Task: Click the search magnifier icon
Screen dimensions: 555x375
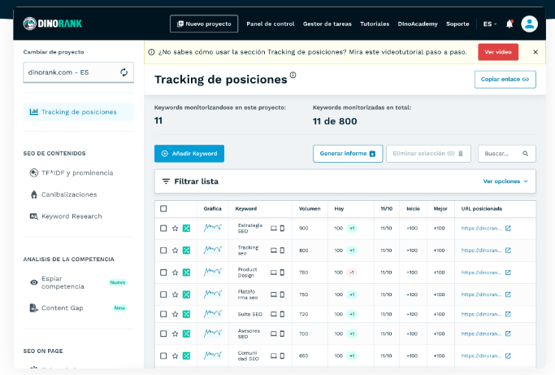Action: pos(525,154)
